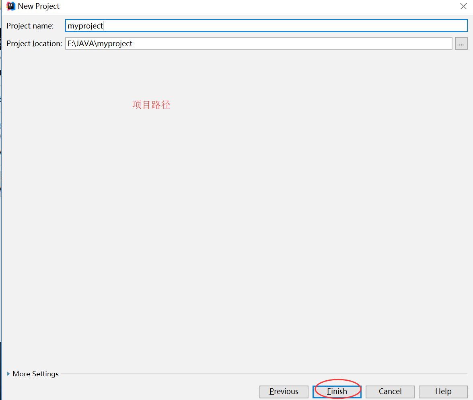Go back with the Previous button
The width and height of the screenshot is (473, 400).
coord(284,392)
